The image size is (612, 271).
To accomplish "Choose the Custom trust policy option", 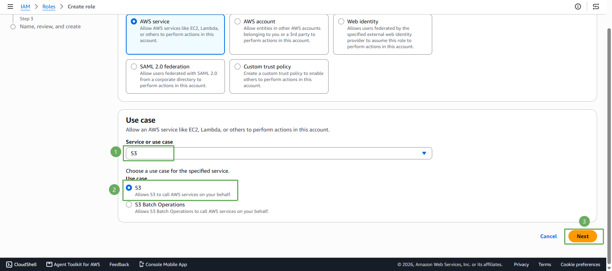I will tap(279, 76).
